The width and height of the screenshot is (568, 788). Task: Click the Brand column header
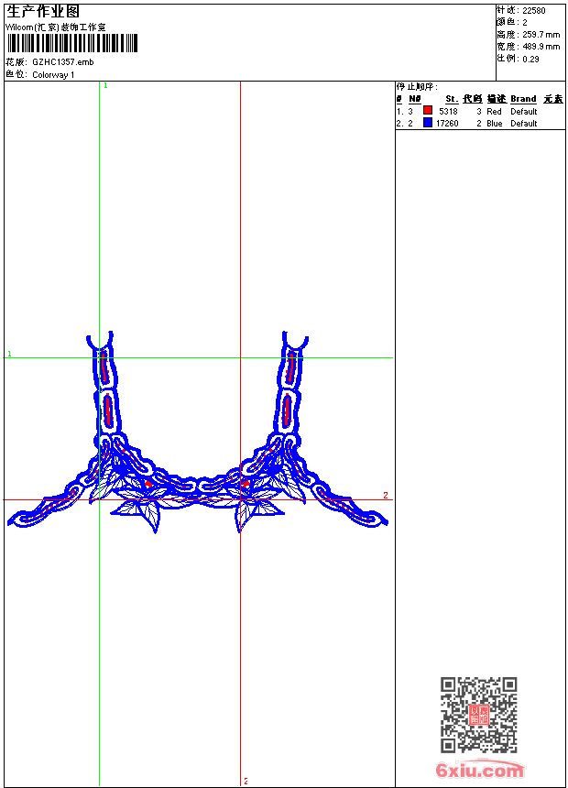523,99
